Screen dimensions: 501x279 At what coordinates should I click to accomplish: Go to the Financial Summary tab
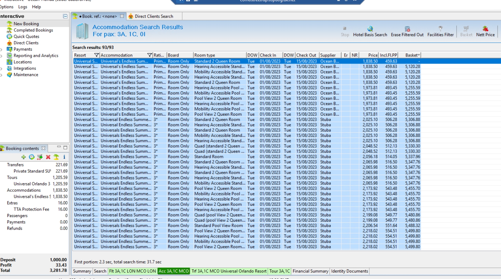click(311, 271)
